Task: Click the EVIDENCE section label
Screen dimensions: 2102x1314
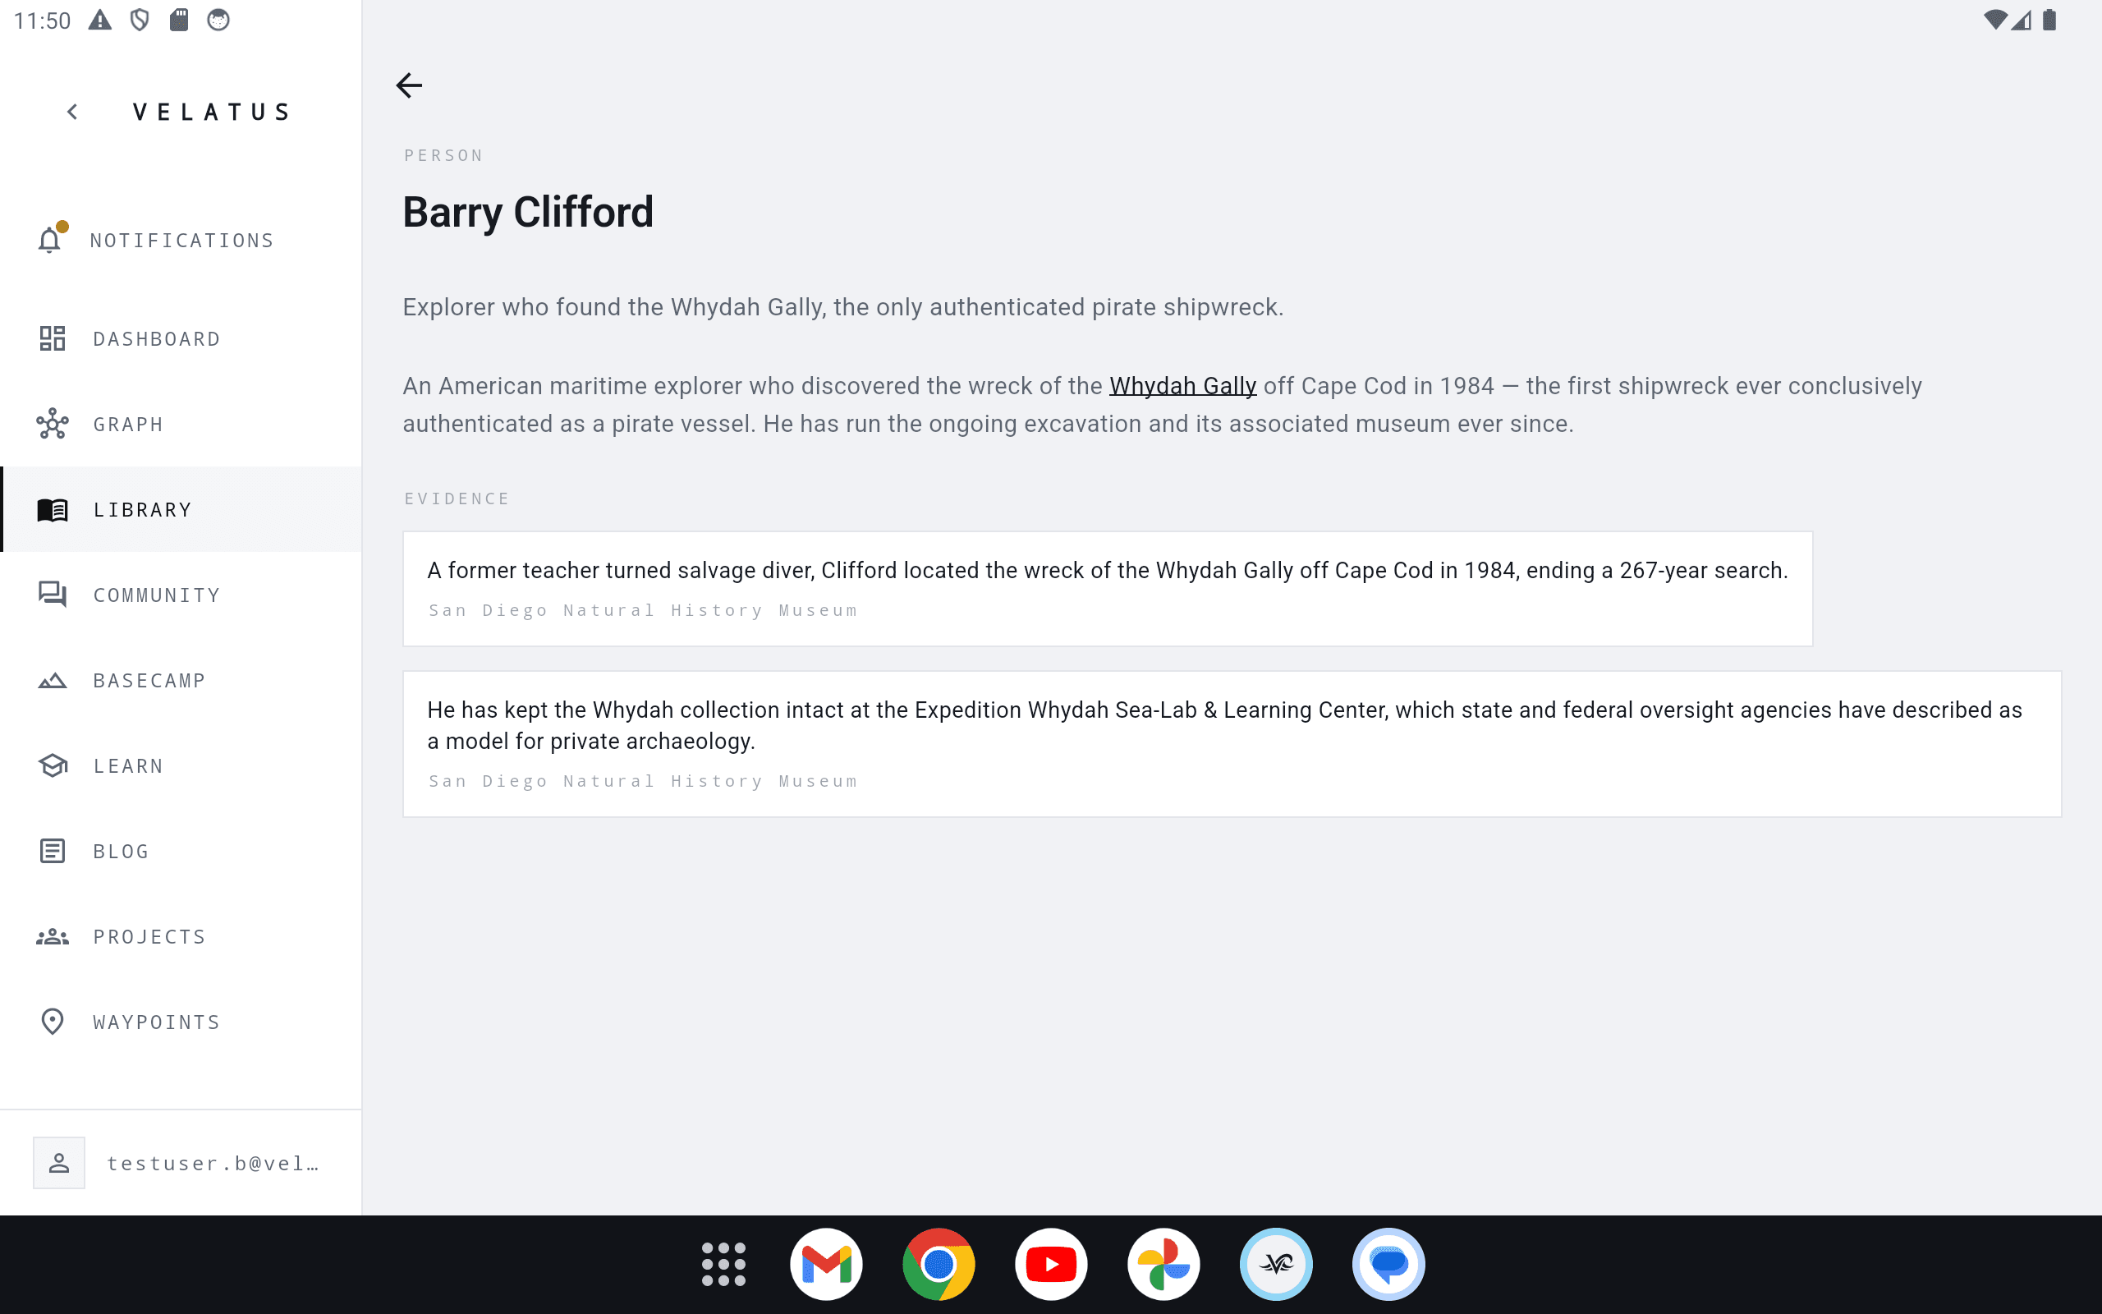Action: click(457, 498)
